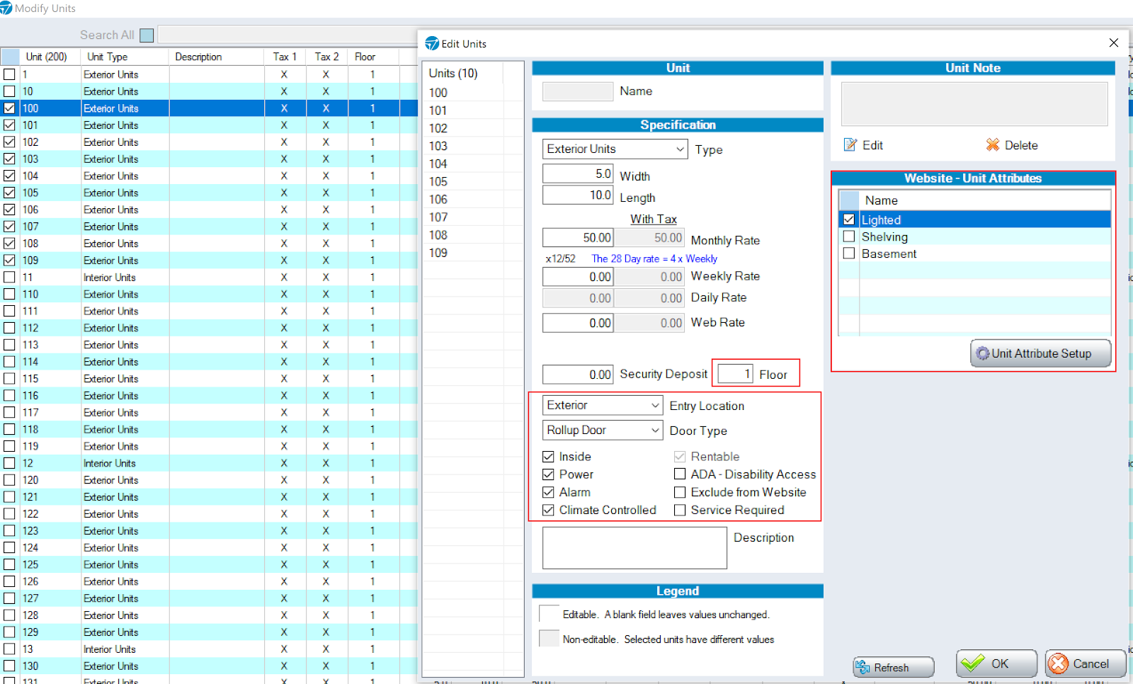Confirm changes with OK button

coord(996,663)
